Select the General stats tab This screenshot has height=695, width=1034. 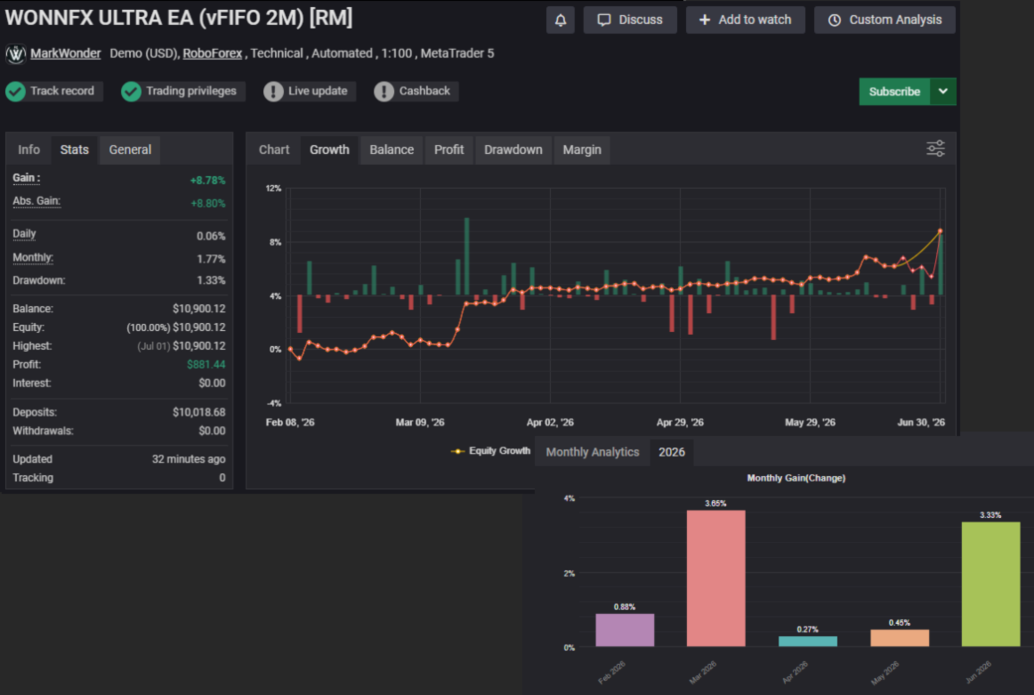pos(130,150)
